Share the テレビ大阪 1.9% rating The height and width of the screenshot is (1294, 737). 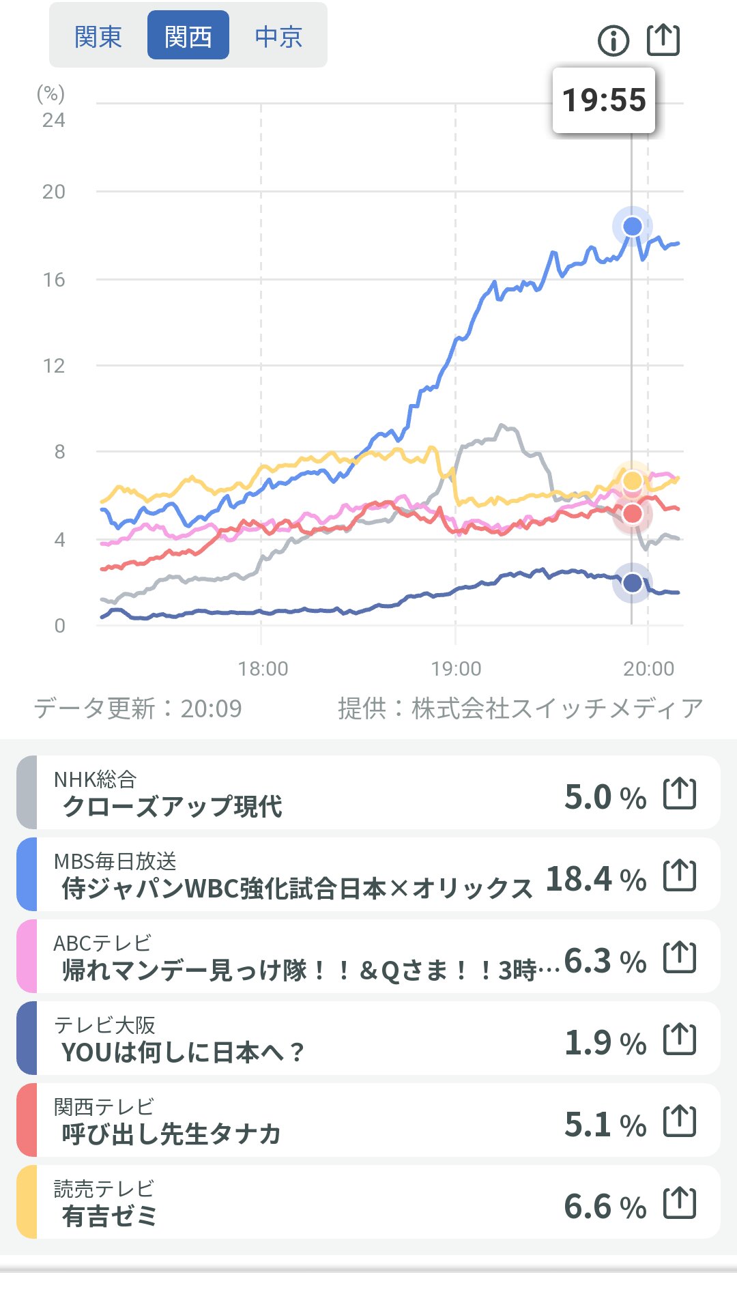pyautogui.click(x=680, y=1040)
